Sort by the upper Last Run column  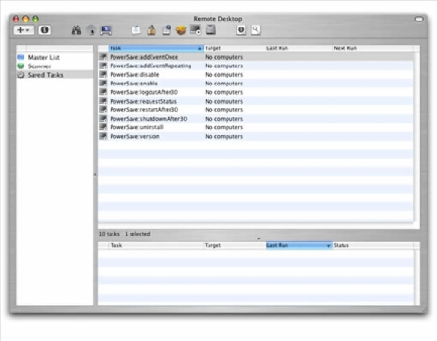pos(299,48)
